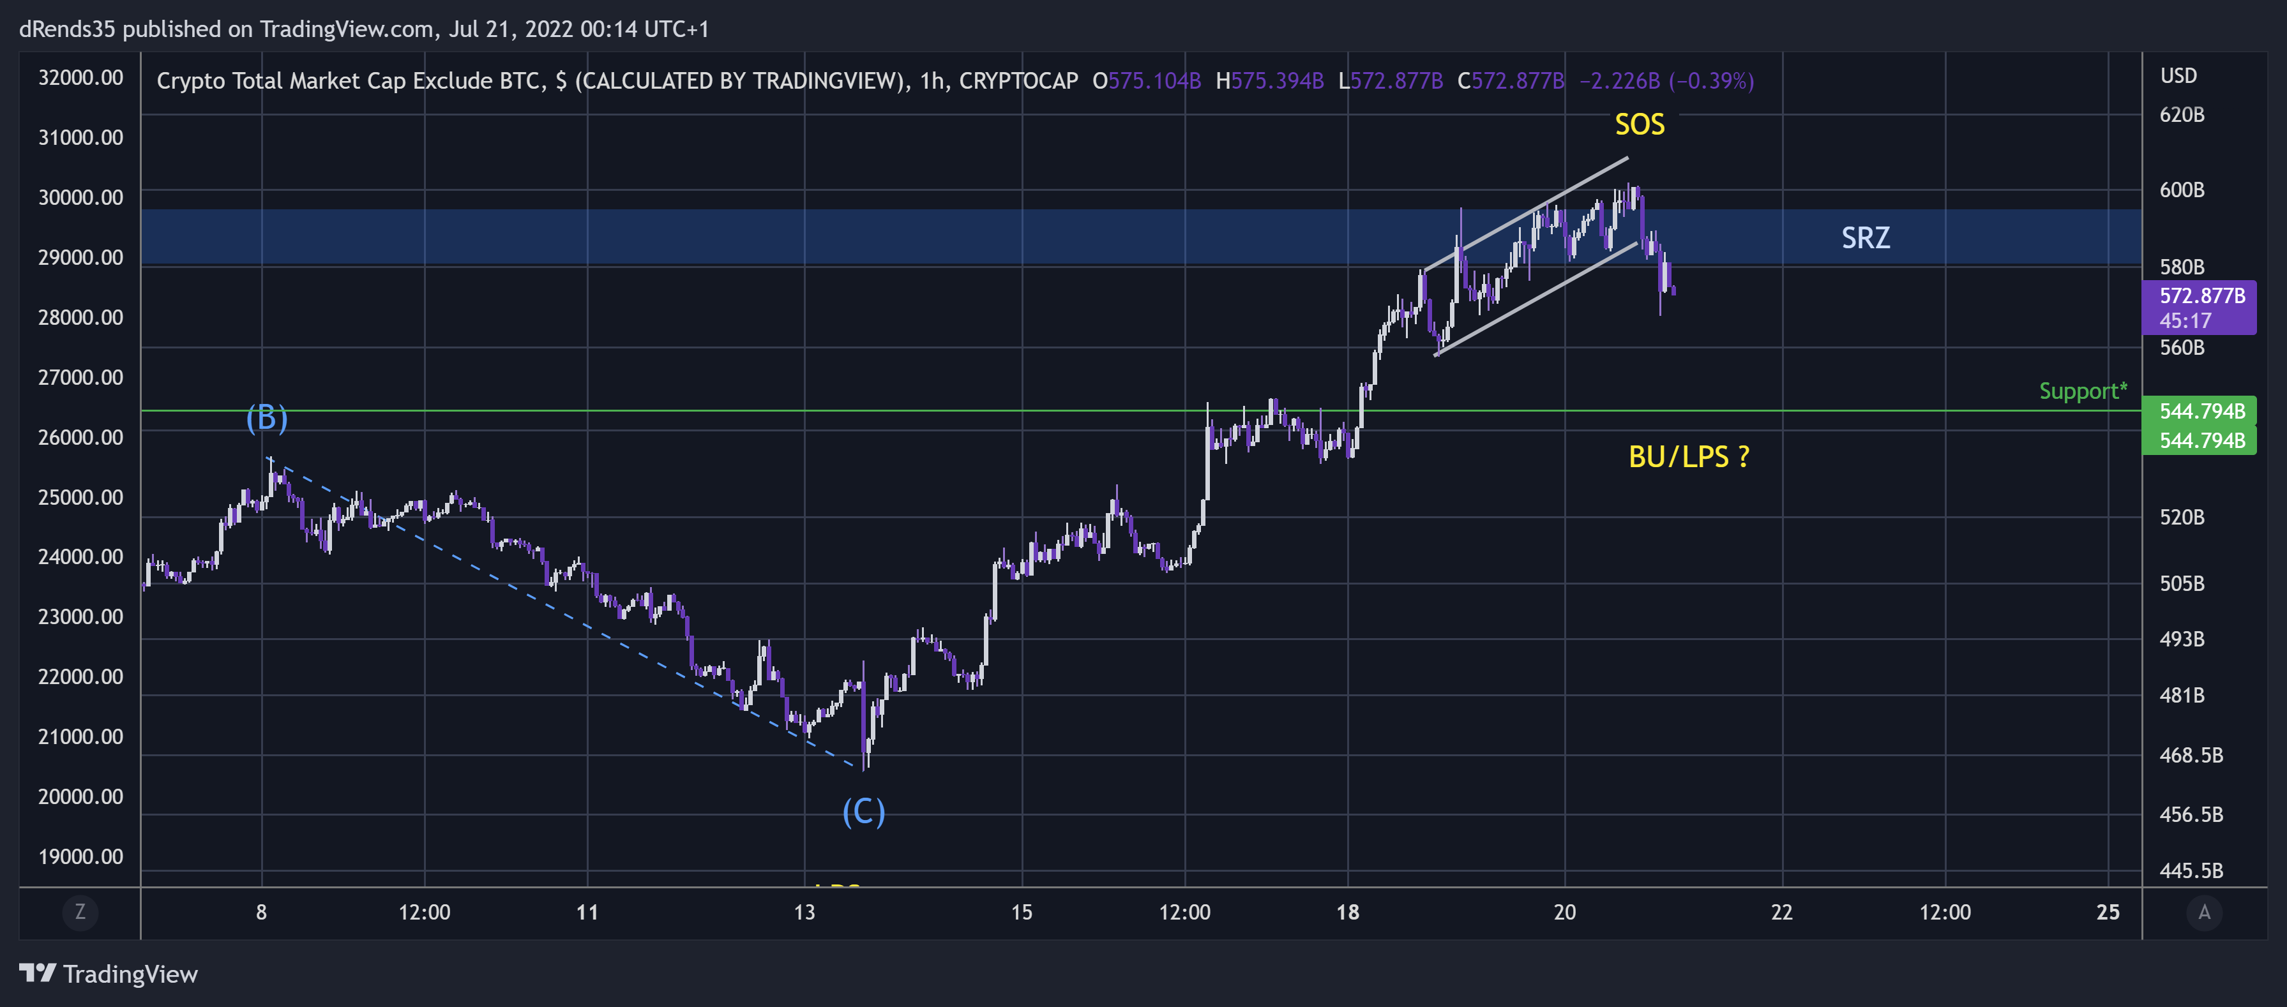The height and width of the screenshot is (1007, 2287).
Task: Click the BU/LPS ? annotation
Action: click(1689, 457)
